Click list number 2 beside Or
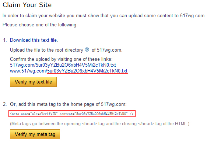207x141 pixels. (x=5, y=104)
